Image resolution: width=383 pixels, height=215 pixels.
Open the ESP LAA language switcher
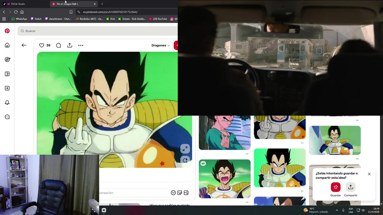351,210
